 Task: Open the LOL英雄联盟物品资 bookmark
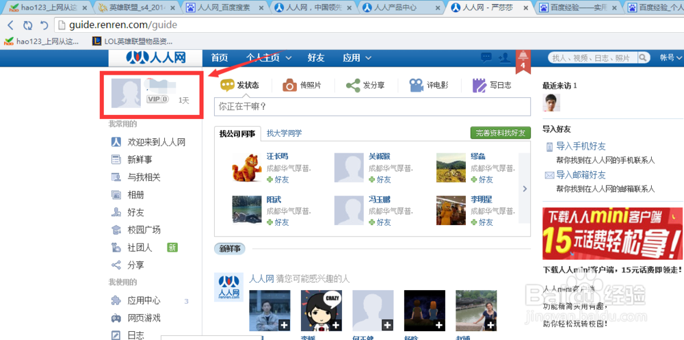(133, 42)
